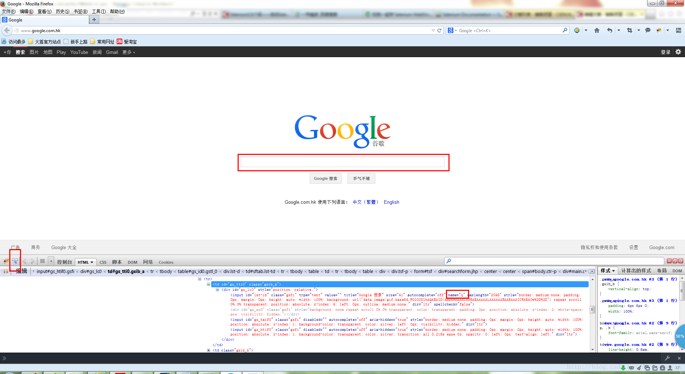Screen dimensions: 685x374
Task: Click the style side panel scrollbar thumb
Action: point(682,290)
